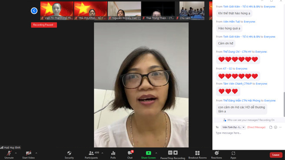The height and width of the screenshot is (160, 285).
Task: Click the 'Who can see your messages' icon
Action: 225,120
